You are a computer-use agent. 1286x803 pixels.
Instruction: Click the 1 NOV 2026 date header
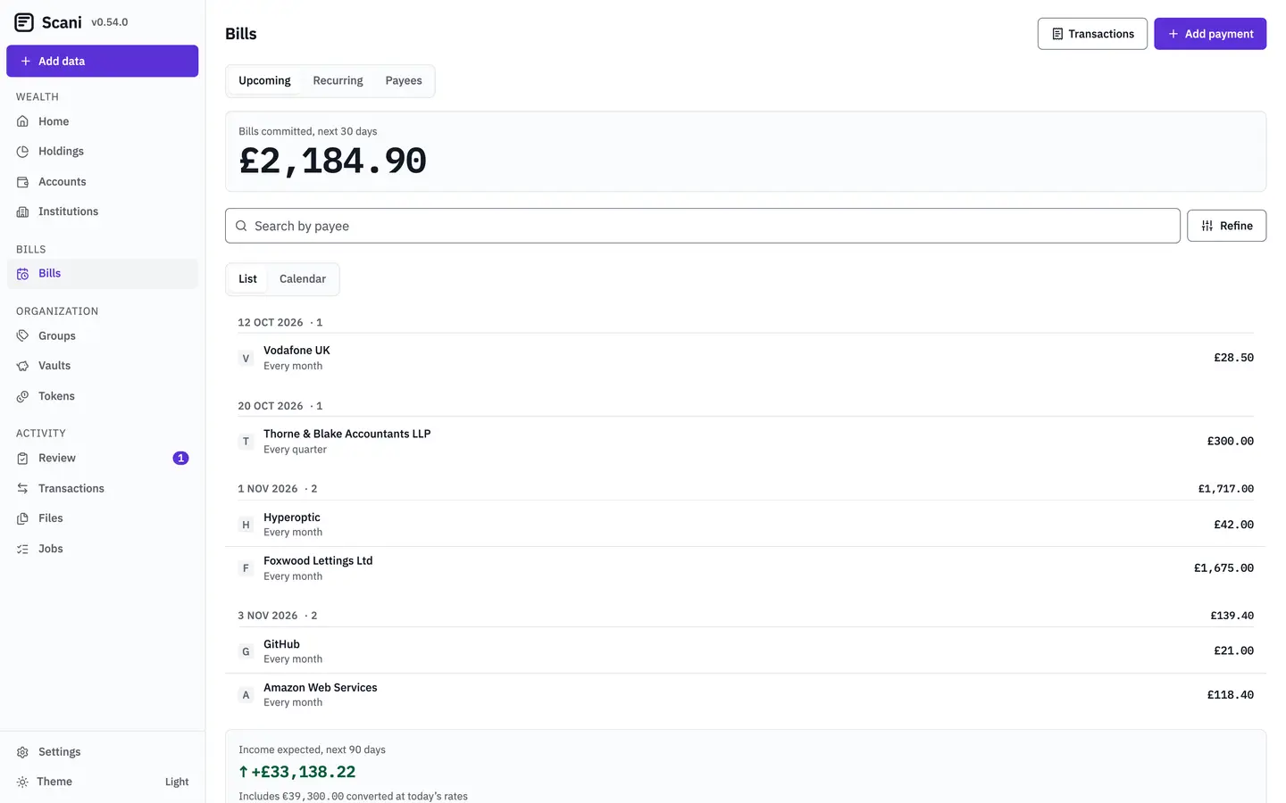(267, 489)
